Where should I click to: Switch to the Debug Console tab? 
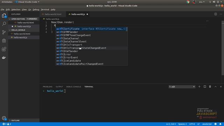pyautogui.click(x=73, y=87)
